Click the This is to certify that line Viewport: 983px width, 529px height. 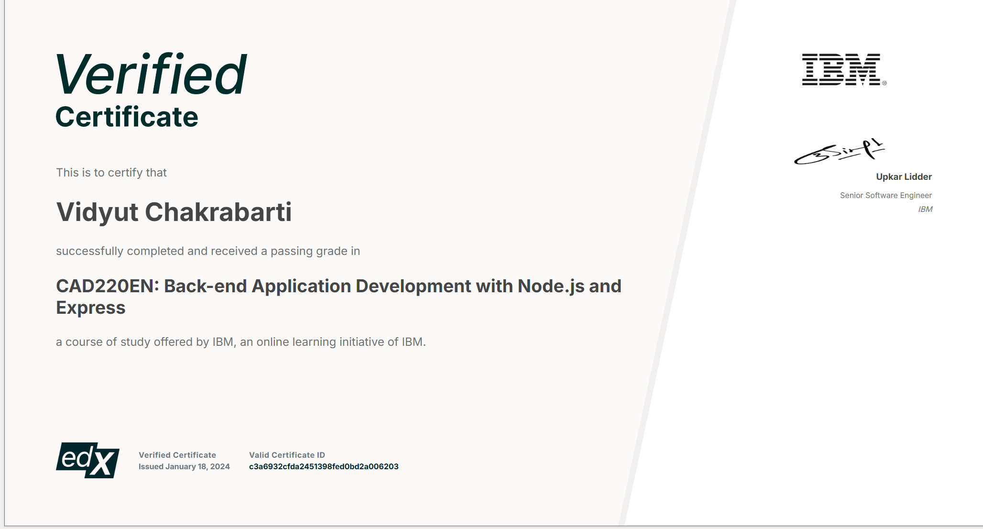[x=111, y=173]
